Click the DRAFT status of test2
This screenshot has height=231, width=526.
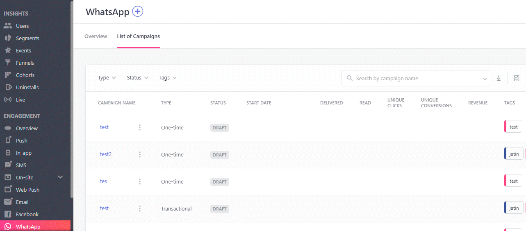220,155
